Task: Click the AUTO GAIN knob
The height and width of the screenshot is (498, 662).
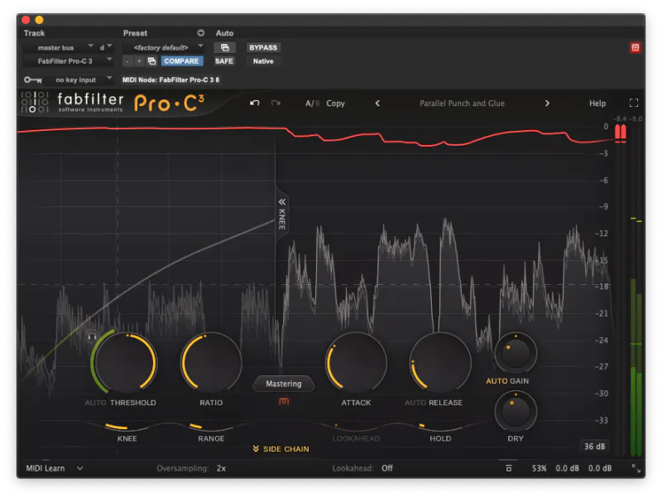Action: point(516,353)
